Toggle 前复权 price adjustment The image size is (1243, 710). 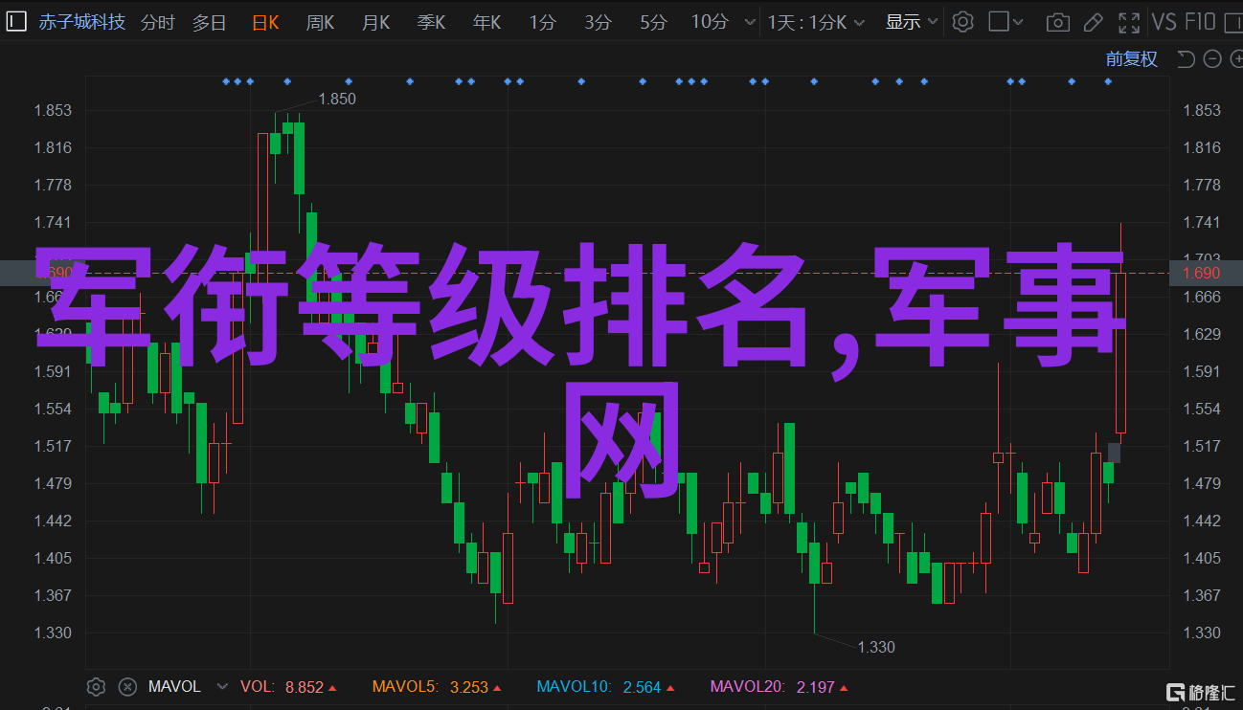[1131, 59]
